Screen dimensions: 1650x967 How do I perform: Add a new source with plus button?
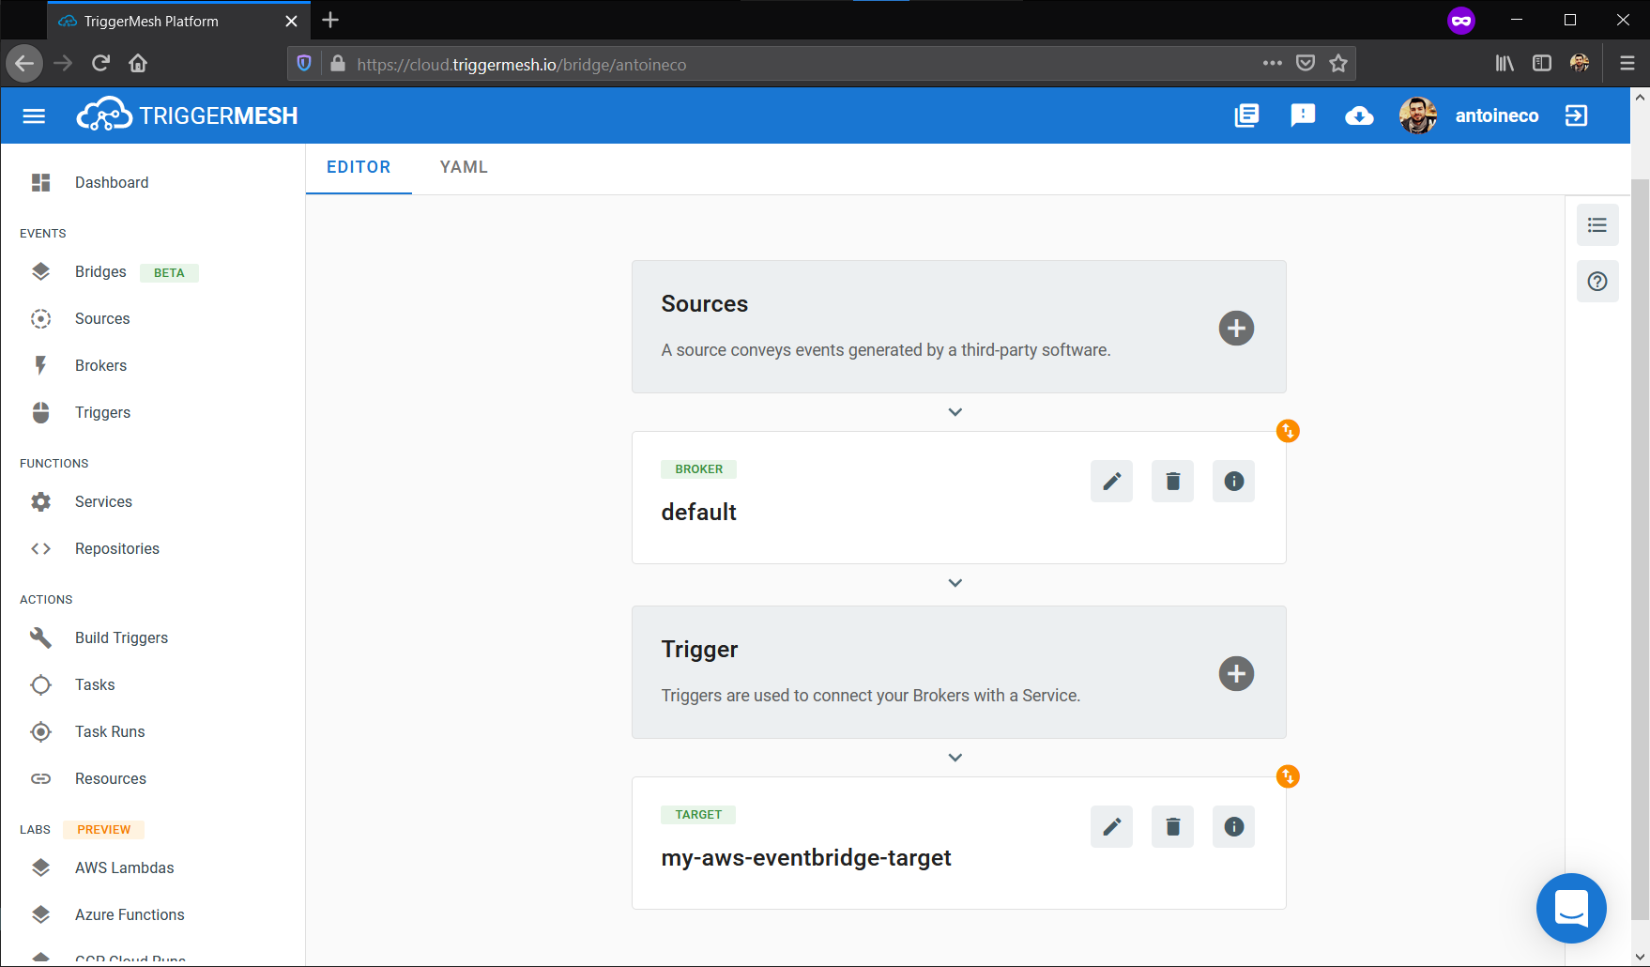pyautogui.click(x=1236, y=328)
